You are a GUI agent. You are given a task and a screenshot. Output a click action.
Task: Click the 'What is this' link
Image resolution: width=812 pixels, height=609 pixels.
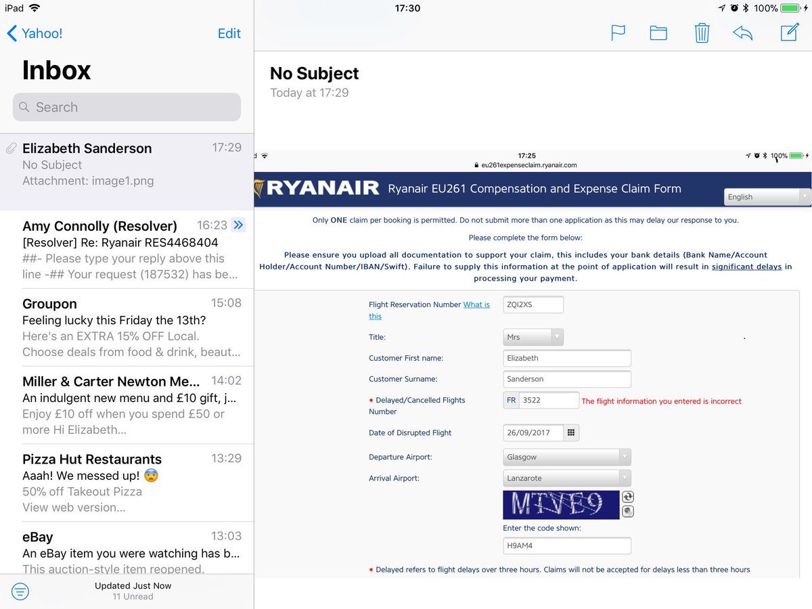tap(429, 310)
